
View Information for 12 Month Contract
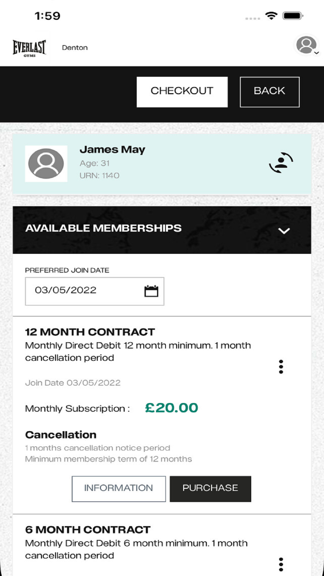(119, 489)
